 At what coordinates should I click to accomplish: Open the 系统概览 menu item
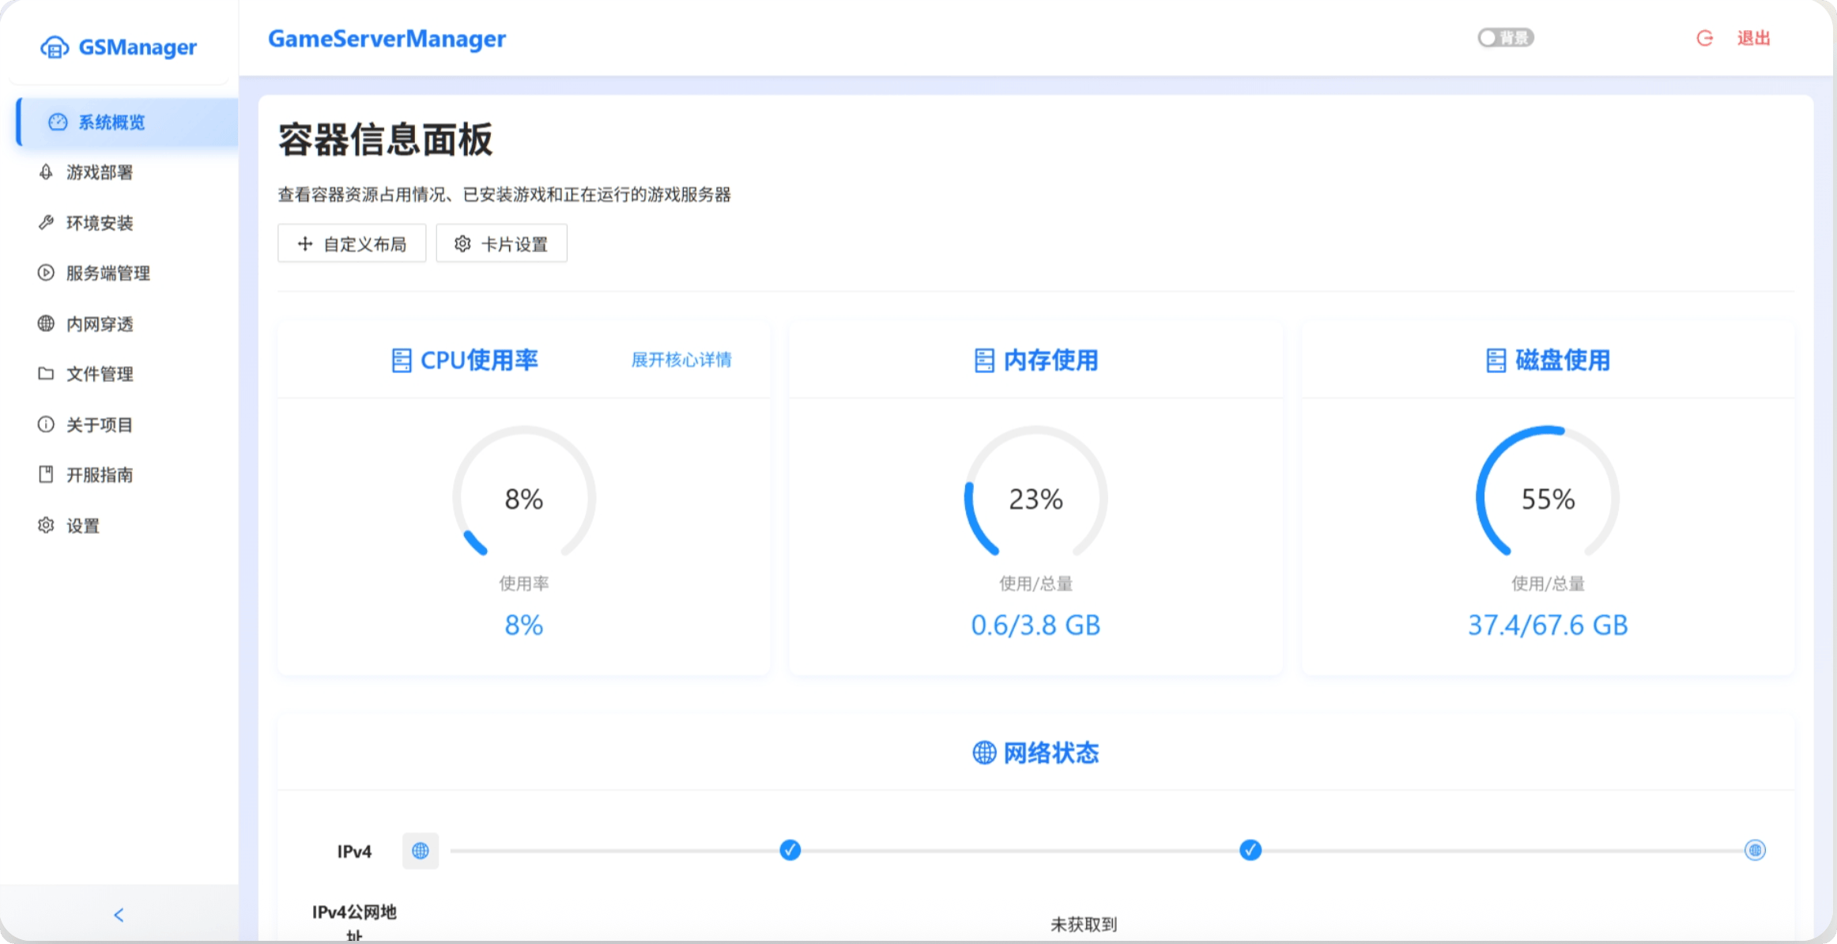point(111,123)
